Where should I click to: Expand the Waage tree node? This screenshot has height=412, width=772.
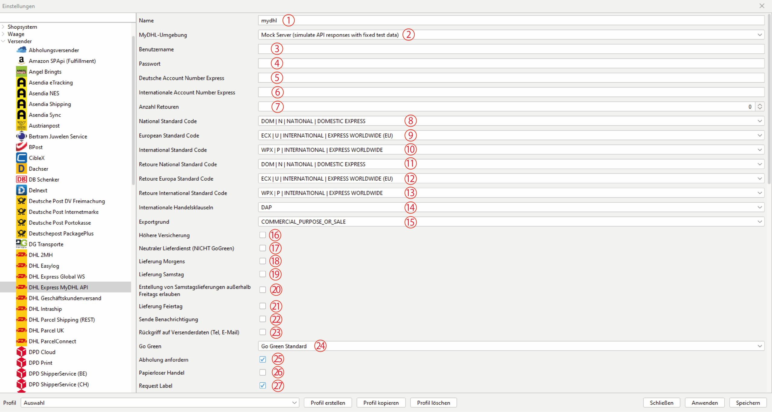3,34
